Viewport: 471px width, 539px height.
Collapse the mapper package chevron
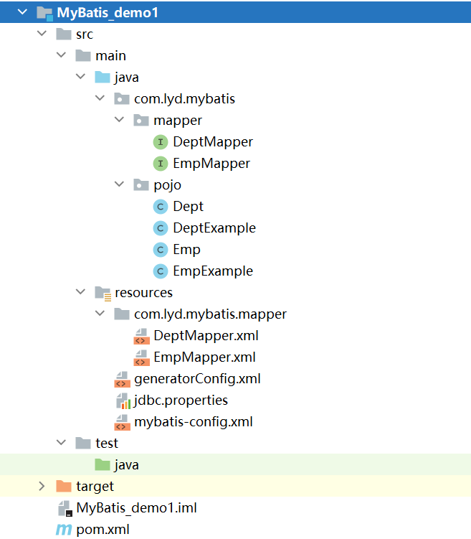pyautogui.click(x=119, y=119)
